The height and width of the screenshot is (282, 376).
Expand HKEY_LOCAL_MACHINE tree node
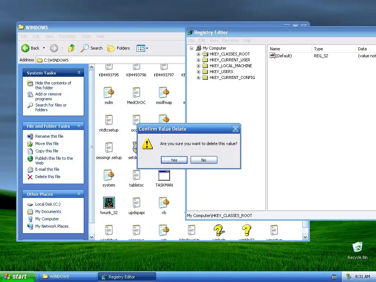coord(198,66)
